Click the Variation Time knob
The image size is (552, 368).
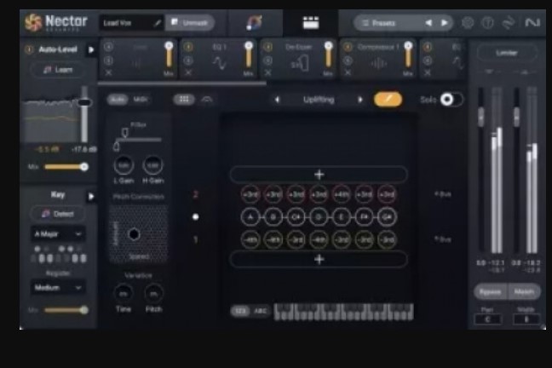click(124, 293)
